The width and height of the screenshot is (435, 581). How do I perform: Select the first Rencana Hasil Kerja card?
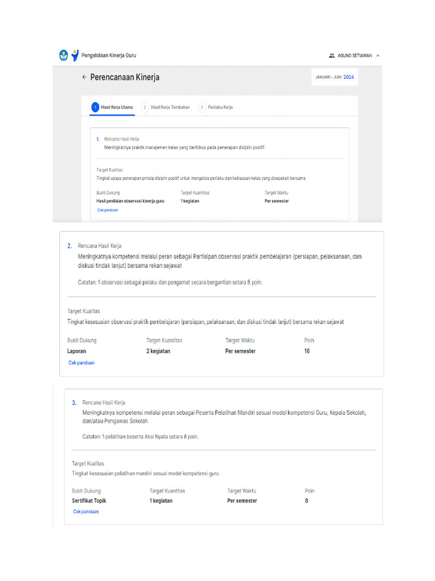[220, 174]
